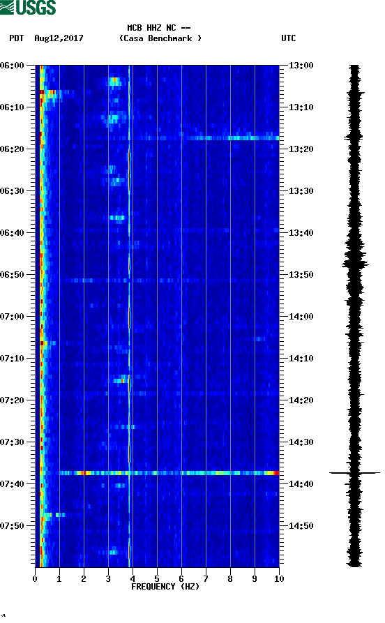Click the 9 Hz frequency tick label

(255, 579)
